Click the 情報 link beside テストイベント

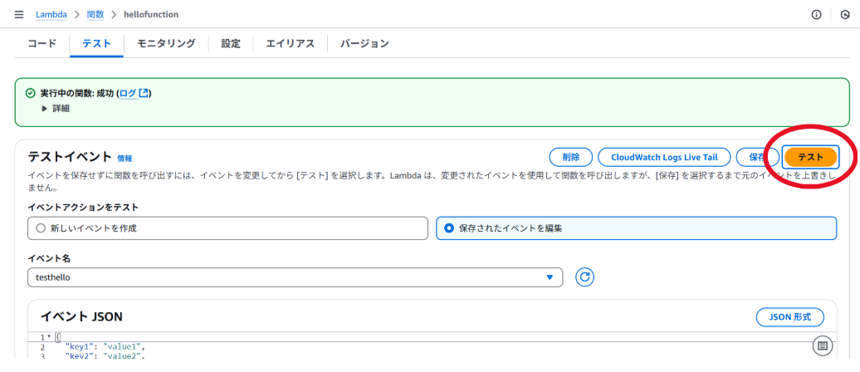point(125,159)
